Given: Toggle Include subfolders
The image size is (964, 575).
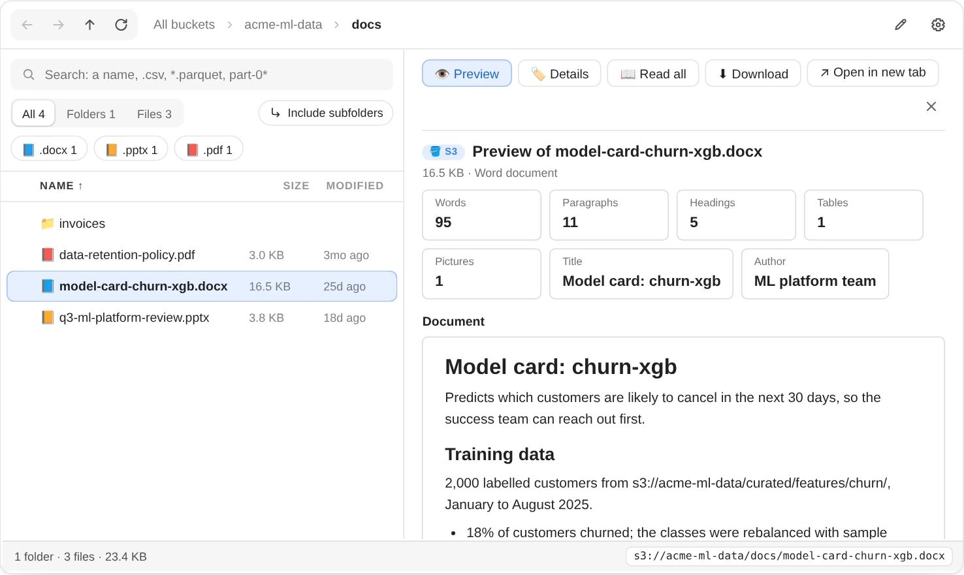Looking at the screenshot, I should tap(326, 113).
